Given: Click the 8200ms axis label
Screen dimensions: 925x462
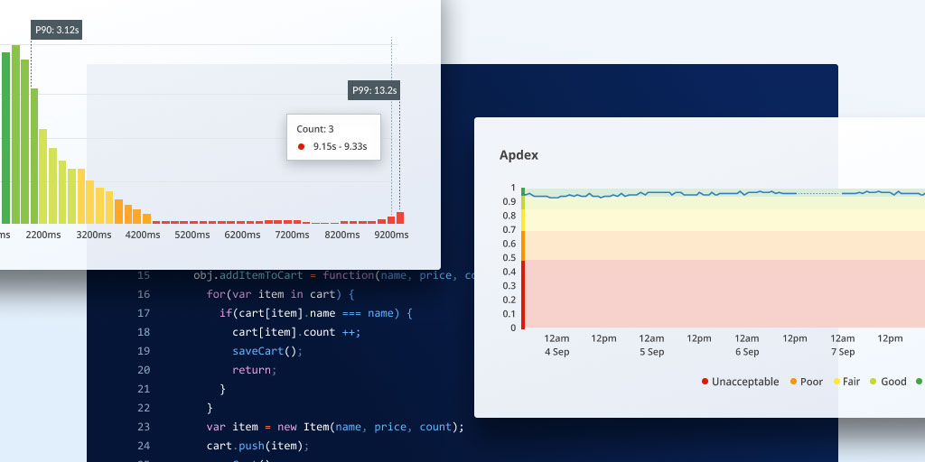Looking at the screenshot, I should 341,235.
